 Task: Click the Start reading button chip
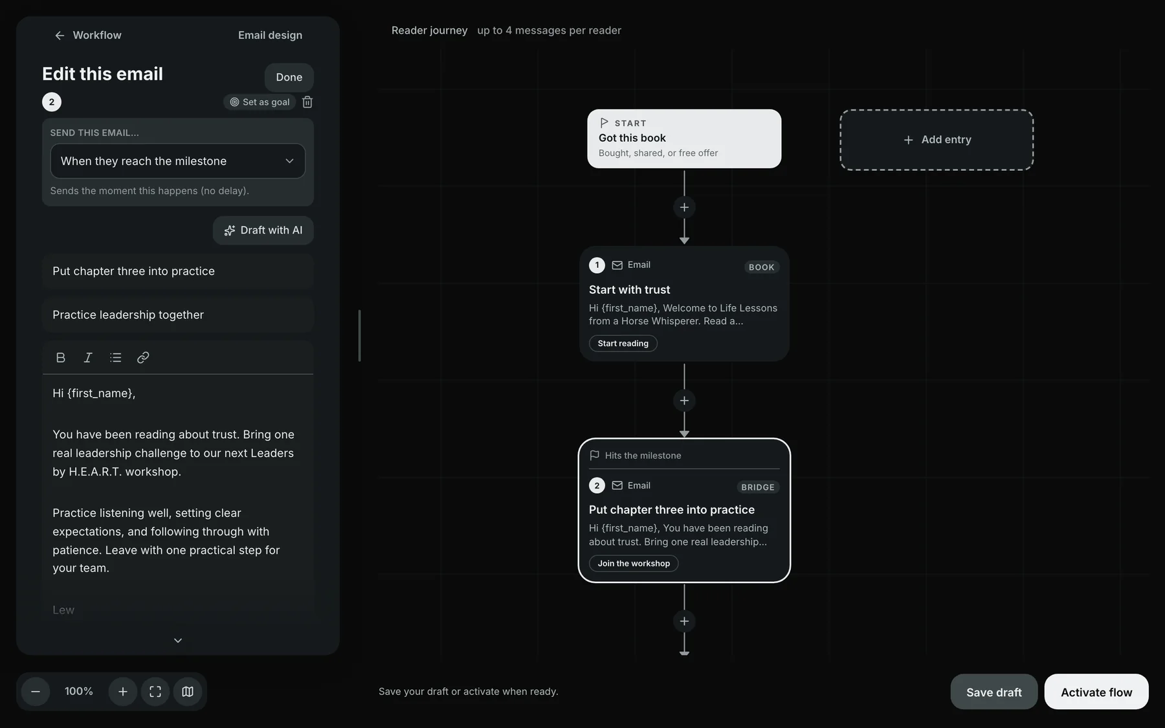click(x=623, y=344)
